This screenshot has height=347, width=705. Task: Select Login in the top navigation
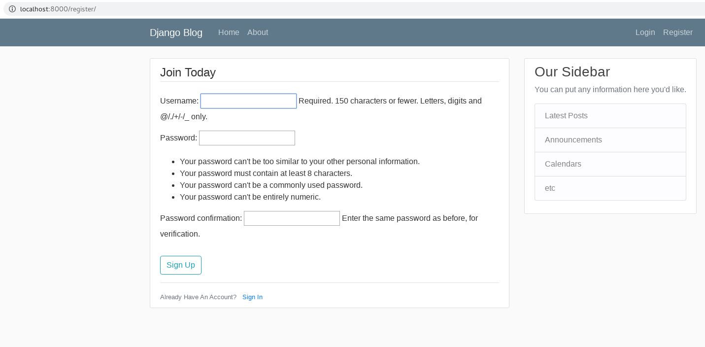point(645,33)
